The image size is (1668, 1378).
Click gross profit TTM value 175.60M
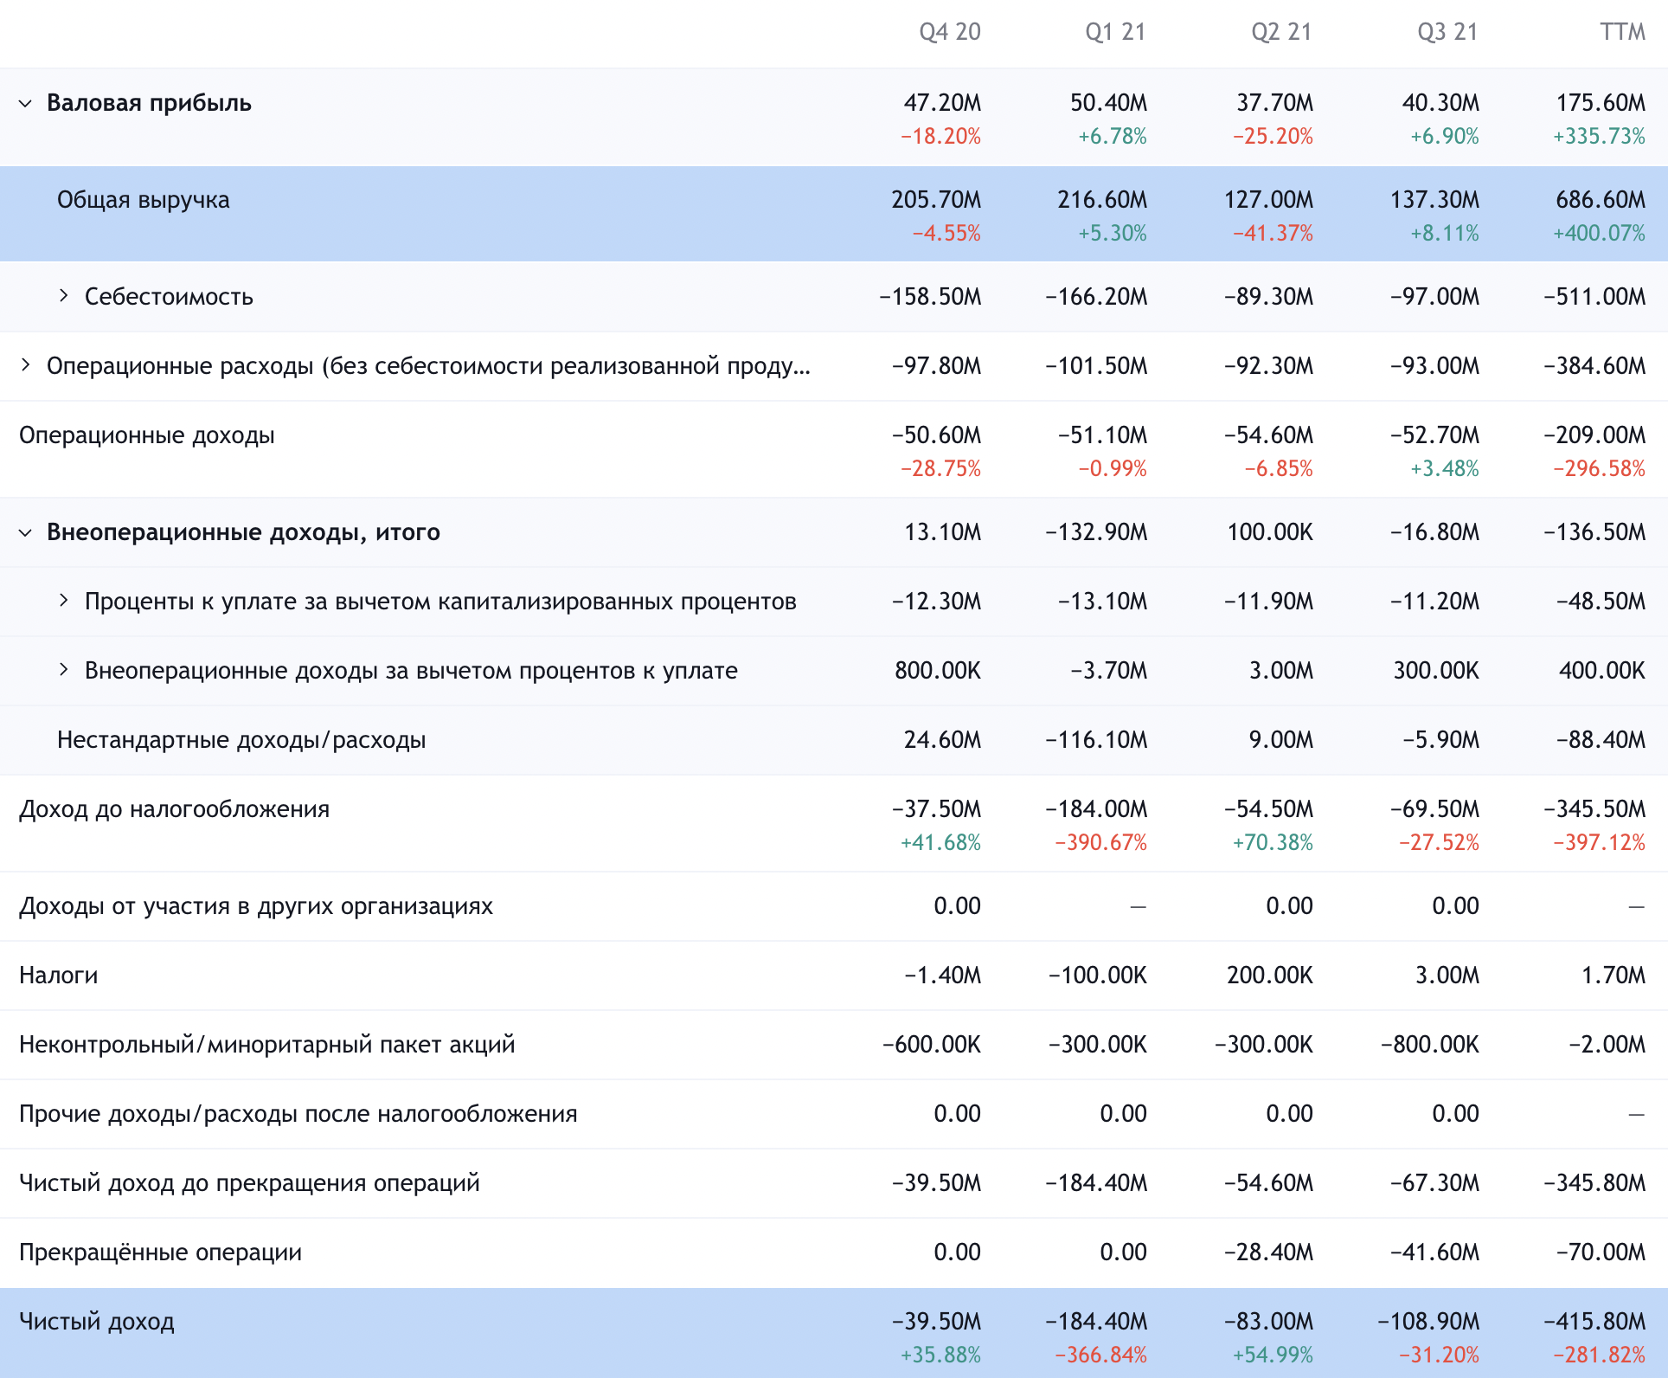(1601, 103)
